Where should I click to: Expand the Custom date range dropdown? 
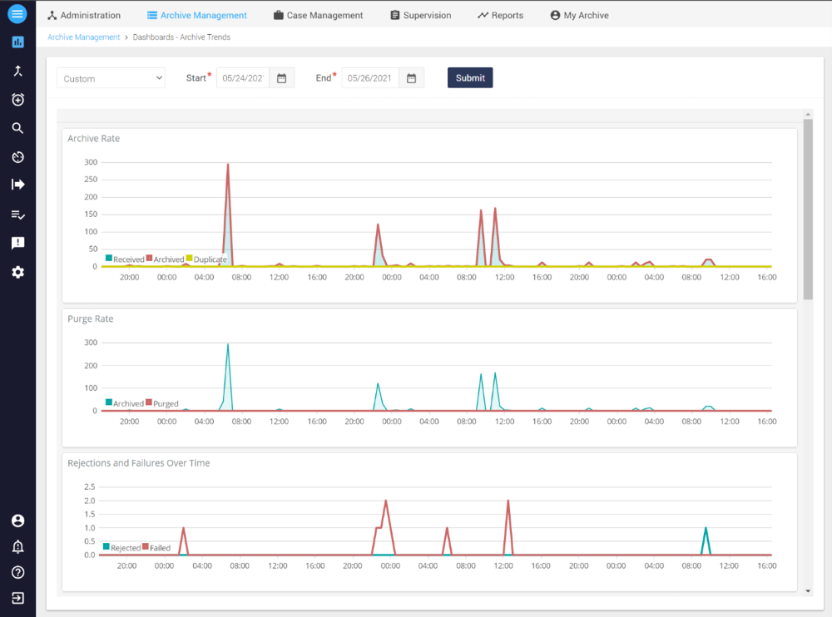(x=111, y=78)
